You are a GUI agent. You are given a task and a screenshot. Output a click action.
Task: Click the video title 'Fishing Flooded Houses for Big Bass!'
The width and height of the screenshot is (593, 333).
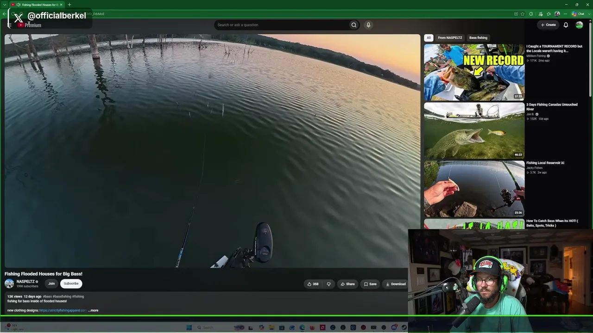click(x=44, y=274)
